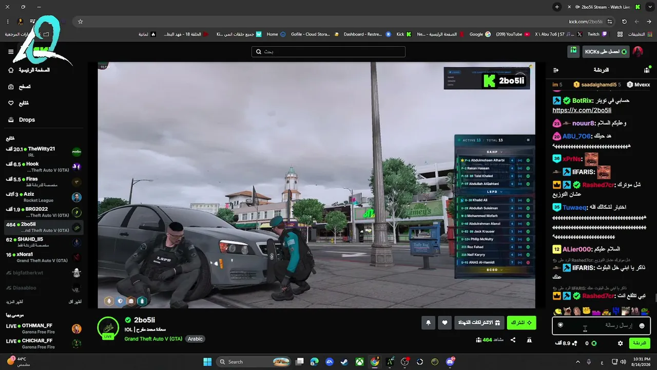Toggle channel notifications bell
657x370 pixels.
(429, 323)
